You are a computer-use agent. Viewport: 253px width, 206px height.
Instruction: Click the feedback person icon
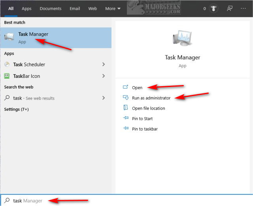tap(230, 8)
